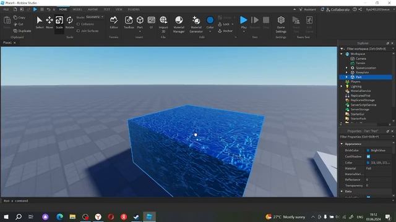Screen dimensions: 396x222
Task: Switch to the TEST tab
Action: (x=106, y=9)
